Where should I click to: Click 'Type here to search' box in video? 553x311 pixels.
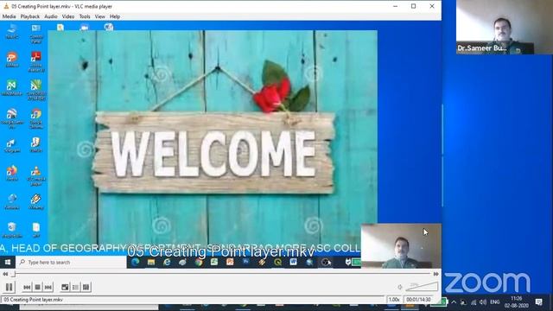[x=71, y=263]
